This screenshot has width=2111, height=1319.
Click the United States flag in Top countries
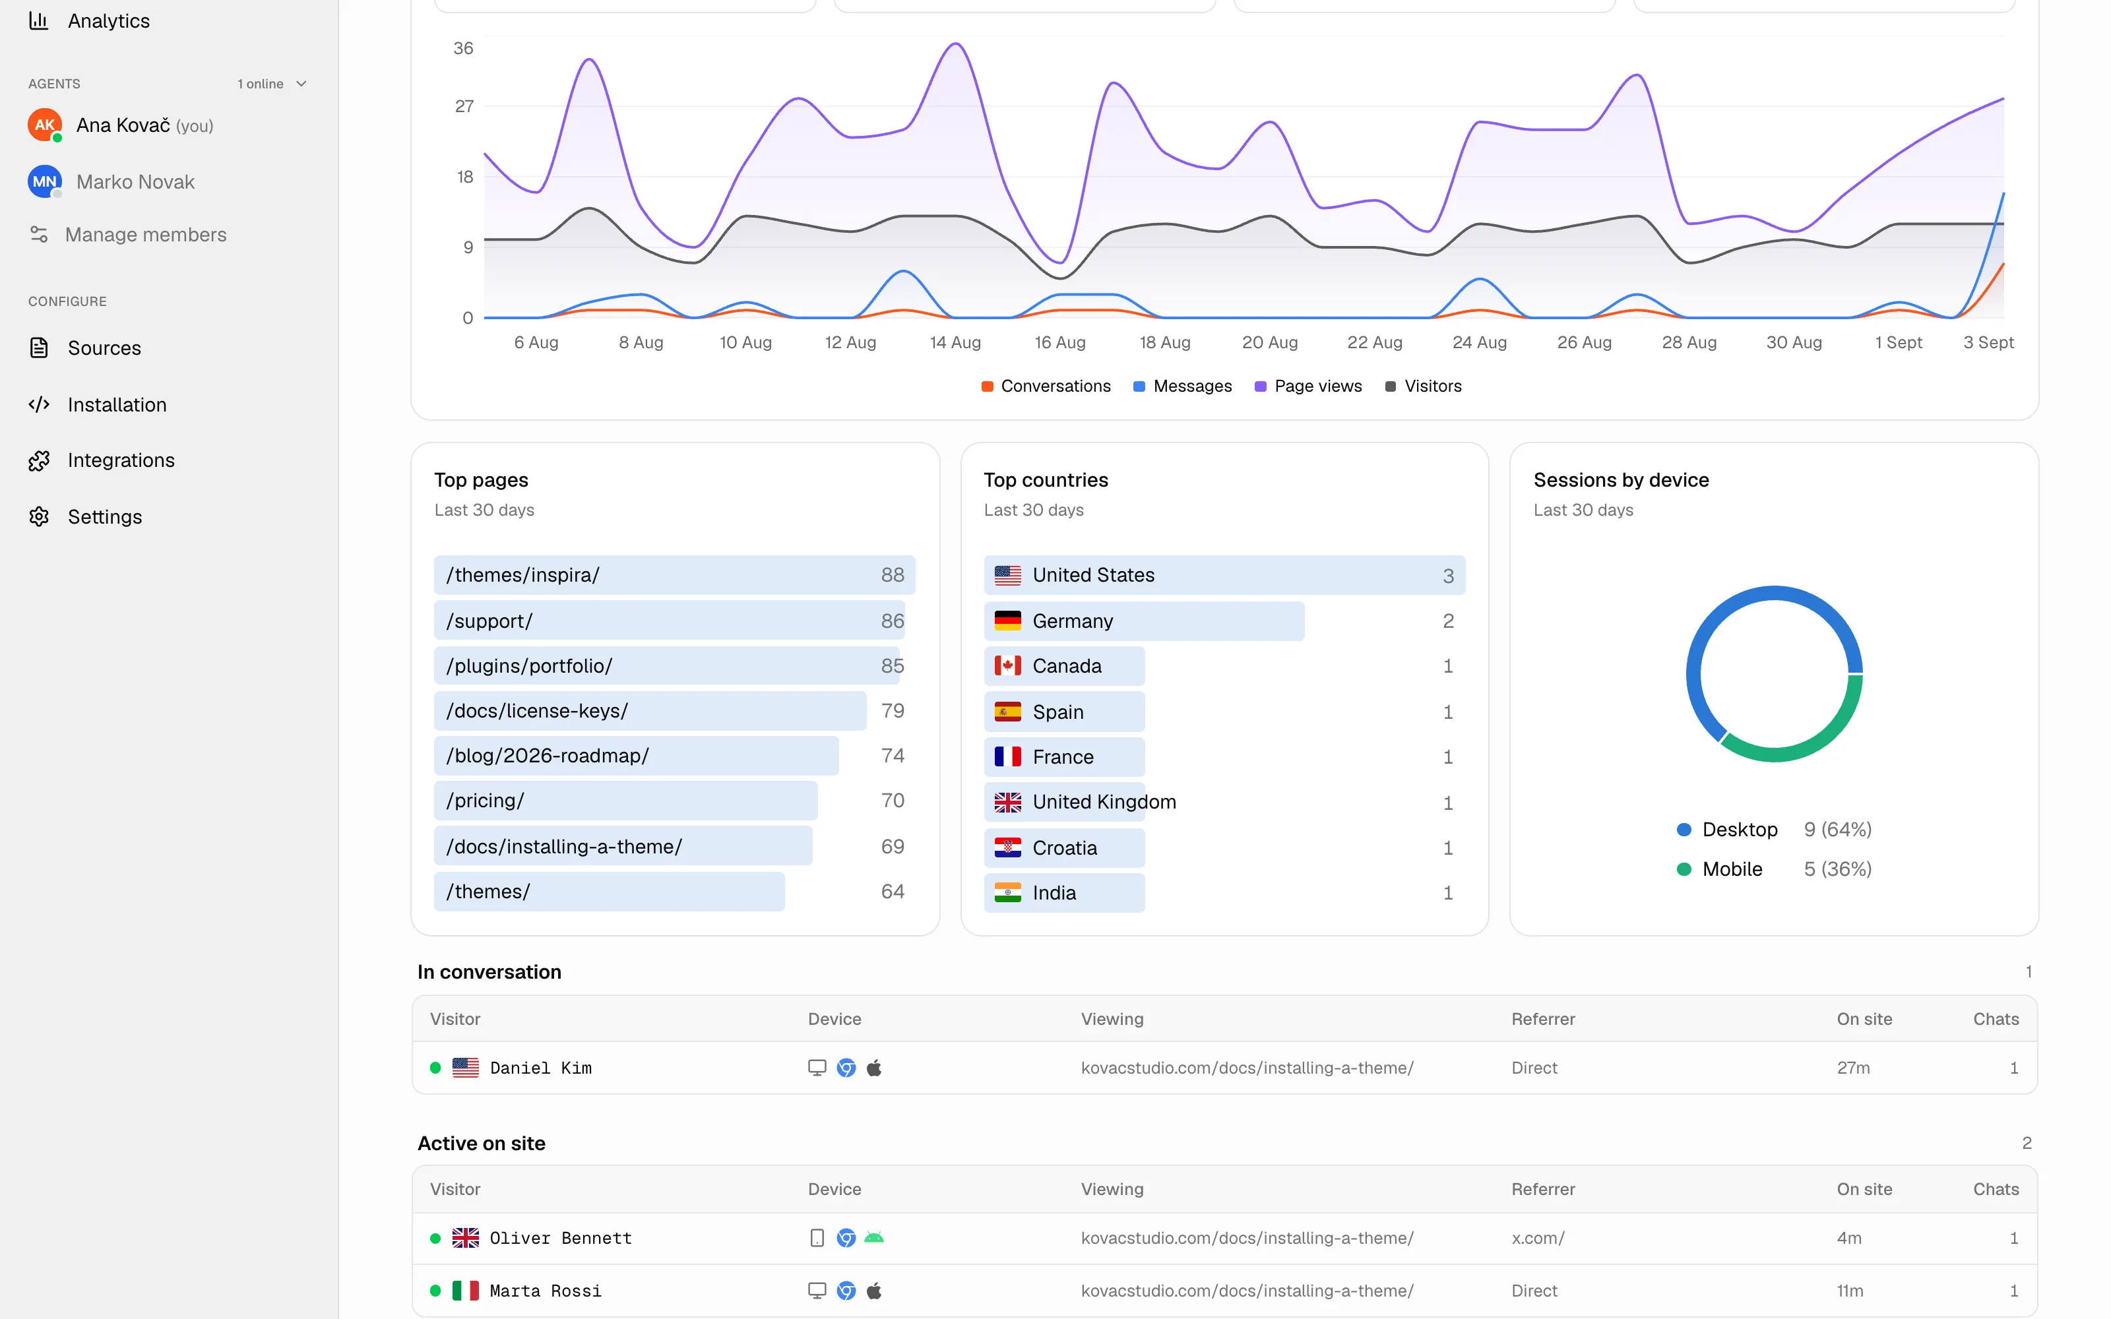[x=1007, y=575]
